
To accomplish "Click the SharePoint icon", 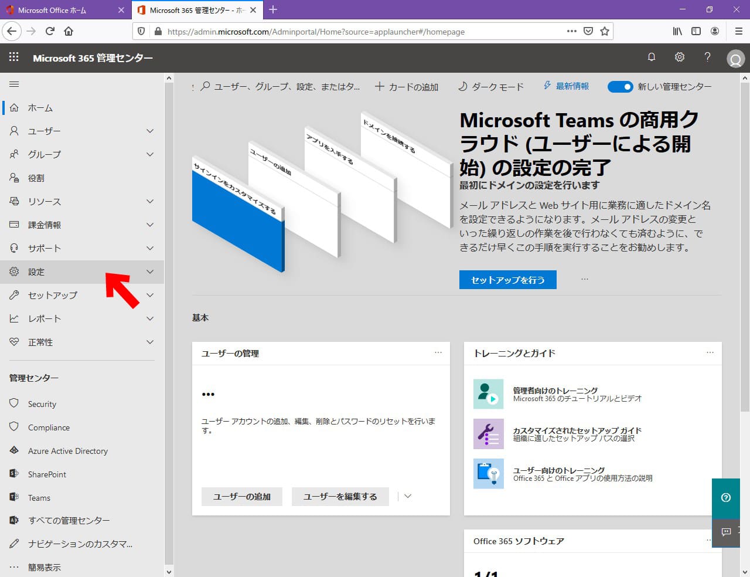I will pos(14,474).
